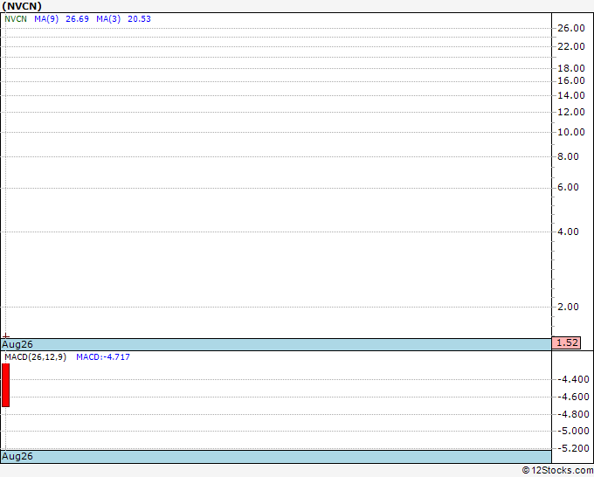Click the red price candle marker
Screen dimensions: 594x477
coord(6,336)
